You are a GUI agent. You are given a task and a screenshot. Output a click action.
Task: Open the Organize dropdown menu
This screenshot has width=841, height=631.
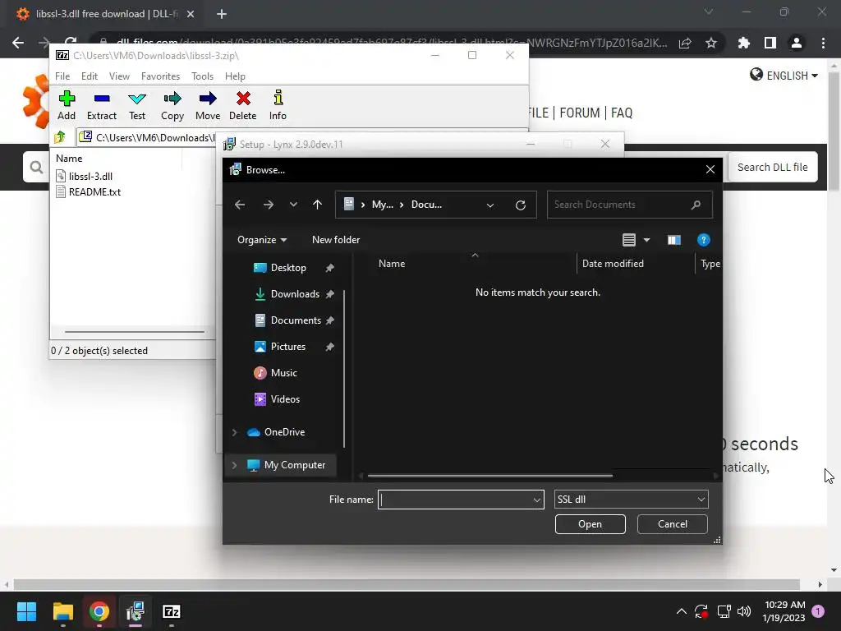point(262,240)
